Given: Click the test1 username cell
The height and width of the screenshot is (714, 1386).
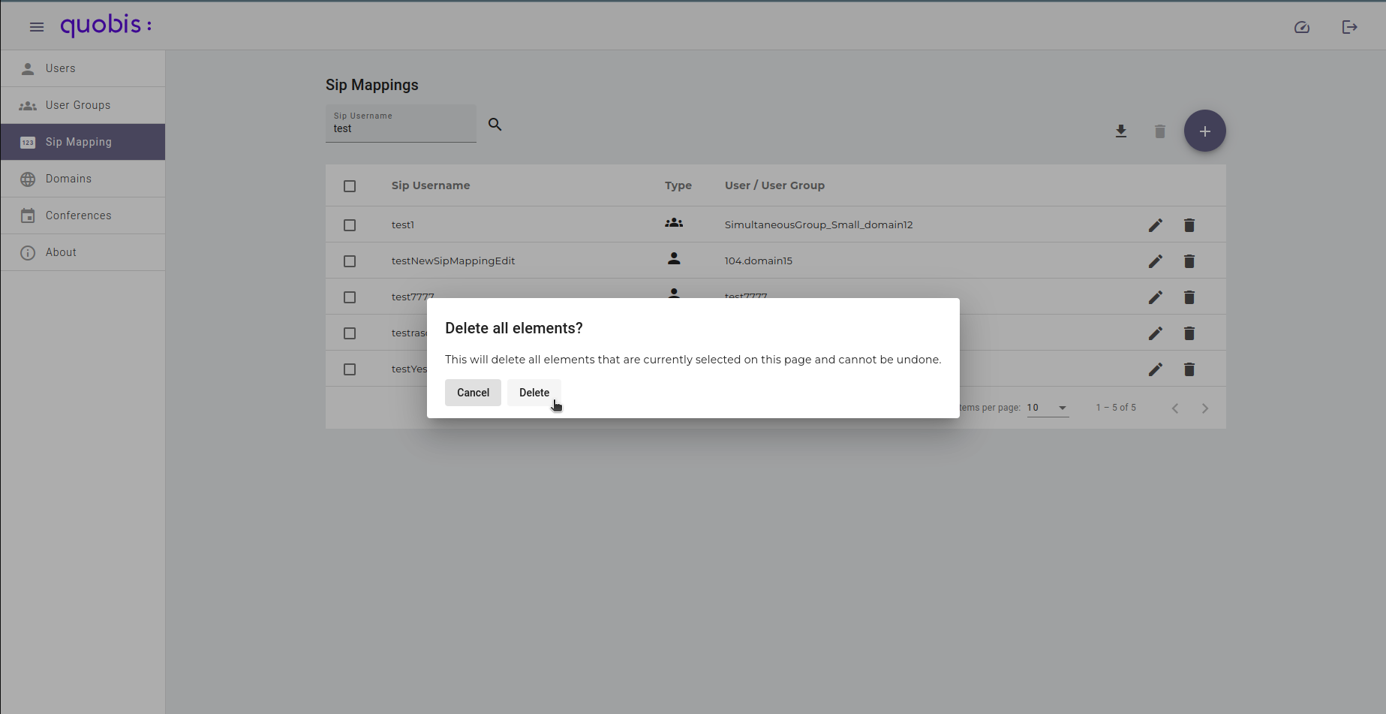Looking at the screenshot, I should click(403, 224).
